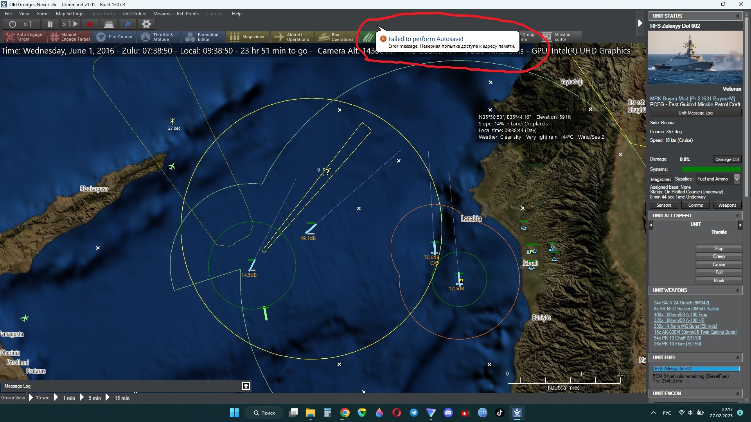Collapse the right sidebar with arrow

point(640,23)
